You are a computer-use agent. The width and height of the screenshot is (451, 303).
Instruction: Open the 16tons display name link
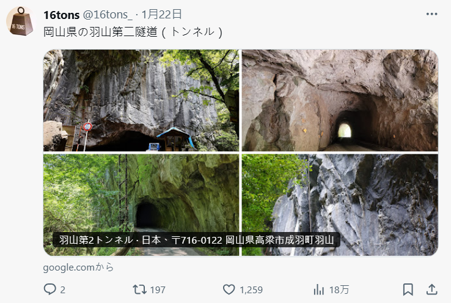point(61,15)
